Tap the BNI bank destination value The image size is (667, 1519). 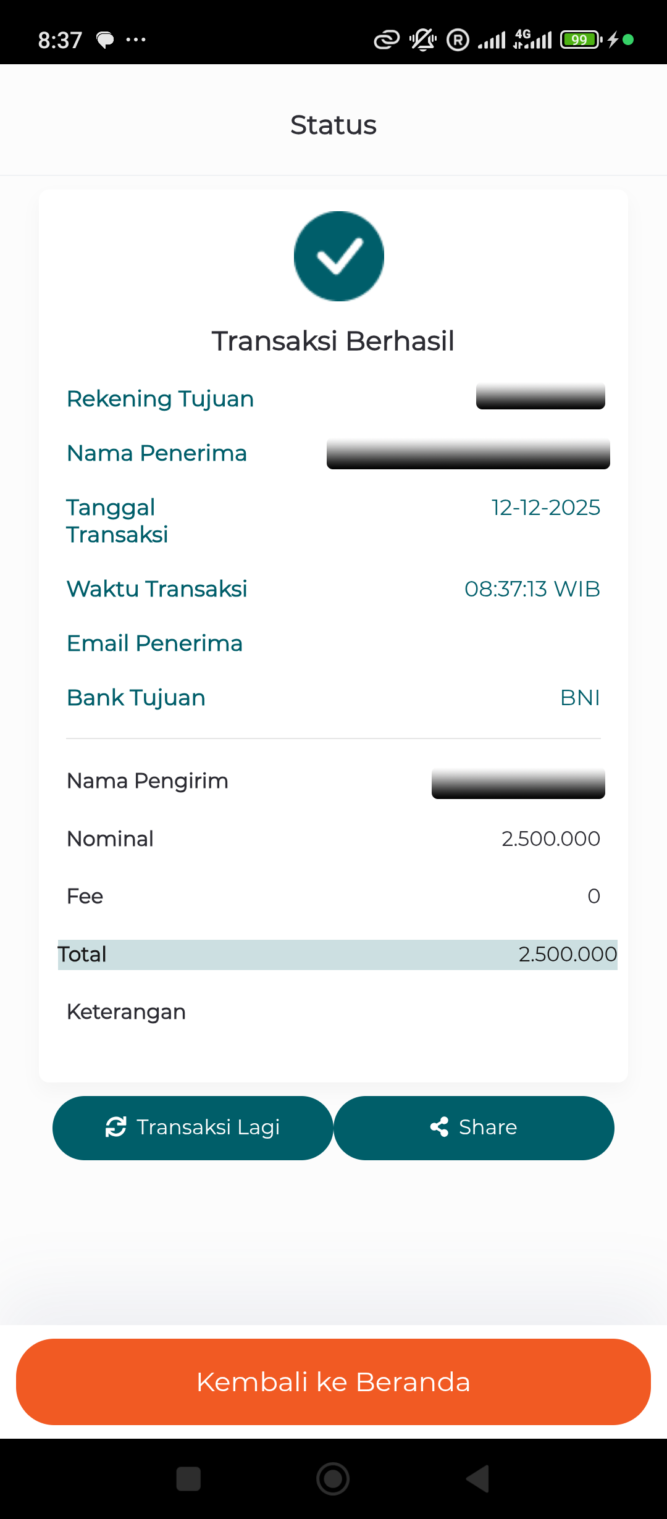pyautogui.click(x=580, y=698)
